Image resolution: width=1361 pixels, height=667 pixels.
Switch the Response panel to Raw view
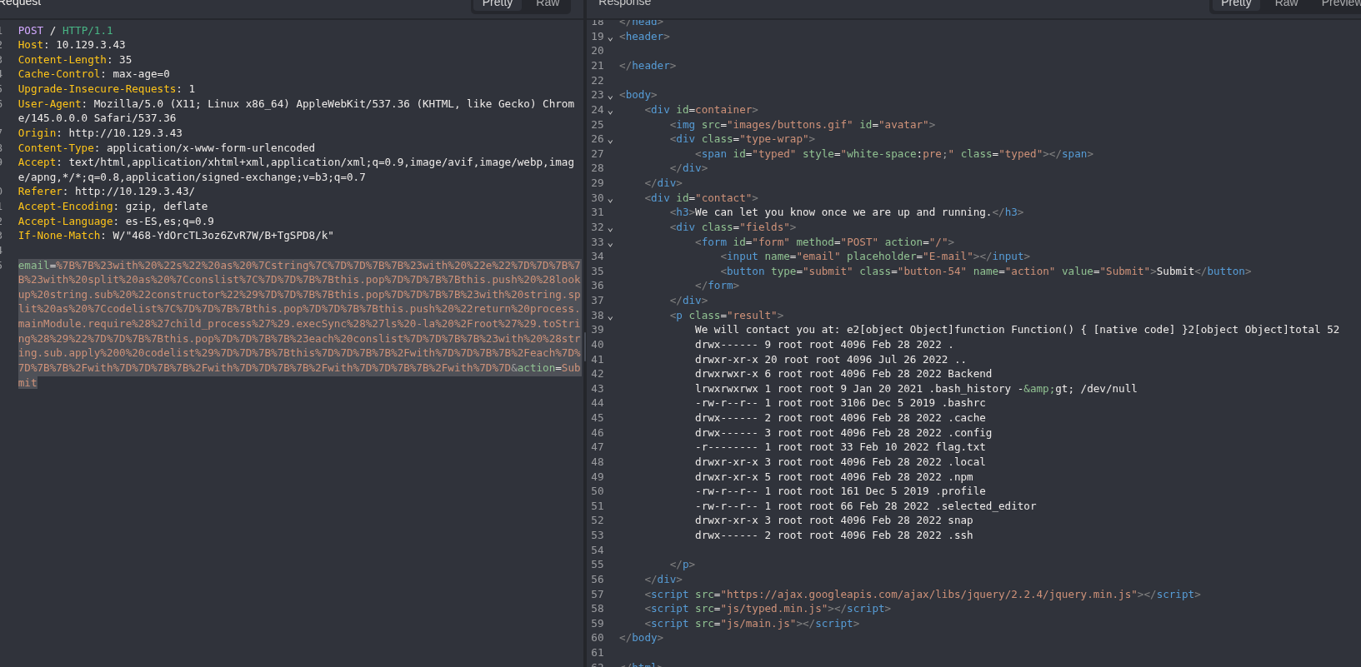click(1286, 4)
